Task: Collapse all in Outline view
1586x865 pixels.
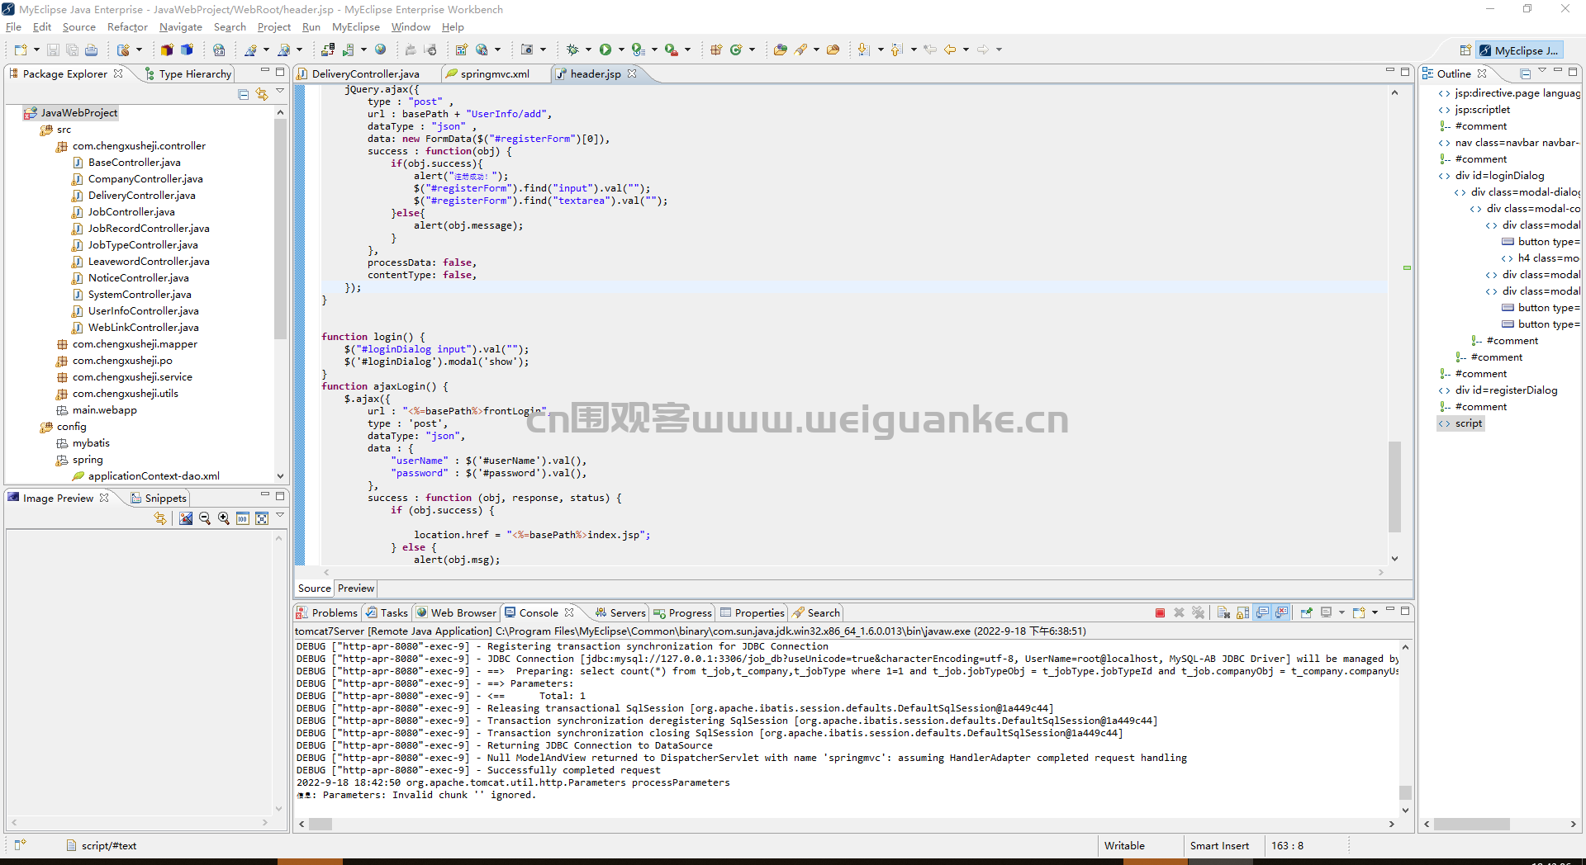Action: pos(1525,73)
